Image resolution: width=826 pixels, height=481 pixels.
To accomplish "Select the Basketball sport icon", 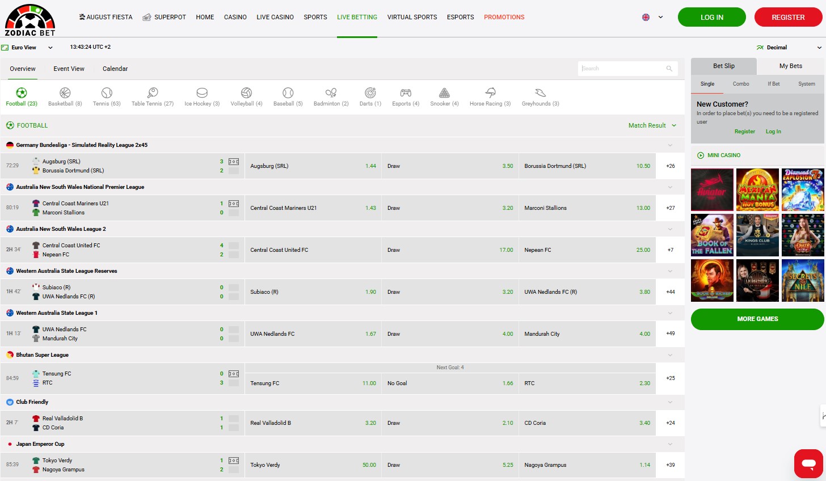I will click(x=65, y=93).
